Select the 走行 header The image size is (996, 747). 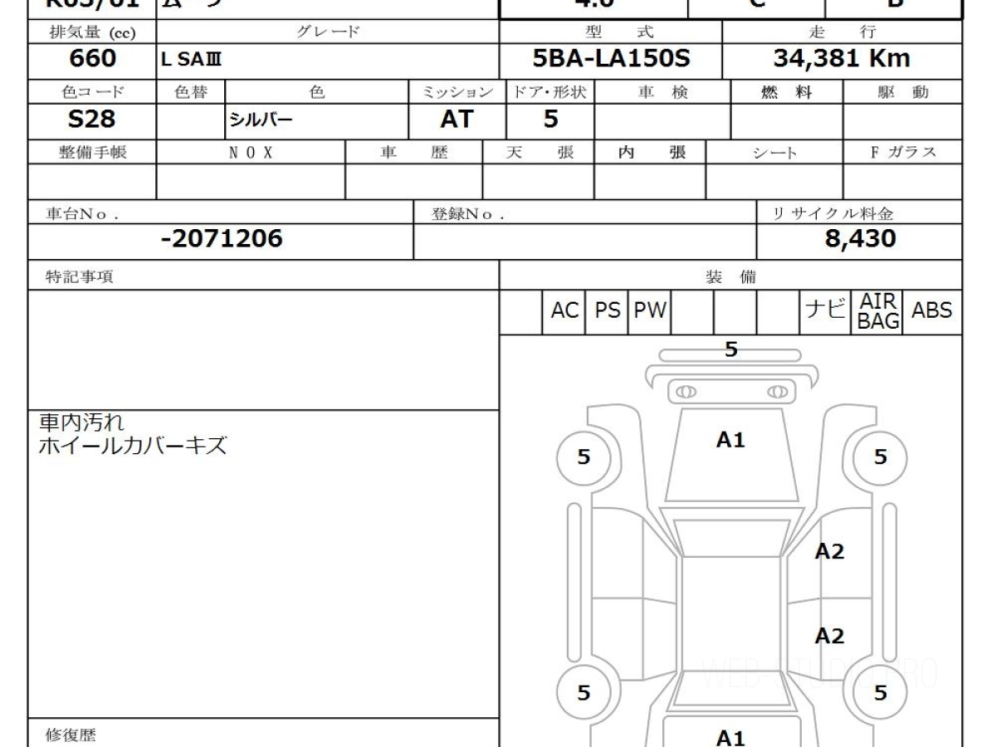pos(842,32)
